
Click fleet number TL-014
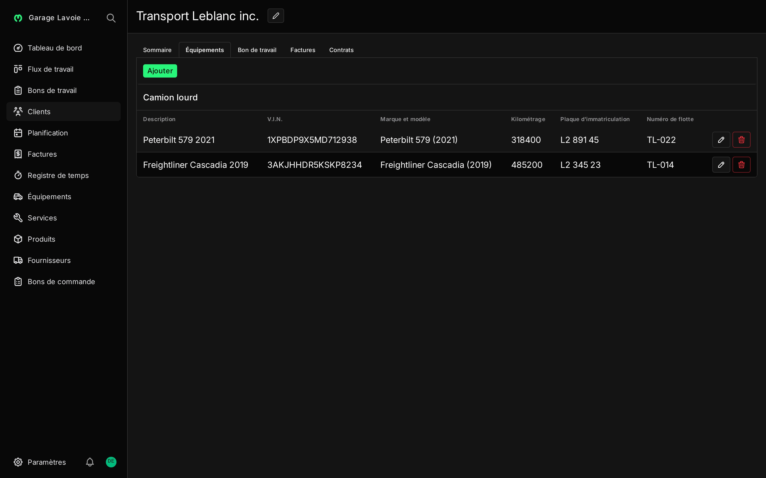(x=660, y=165)
